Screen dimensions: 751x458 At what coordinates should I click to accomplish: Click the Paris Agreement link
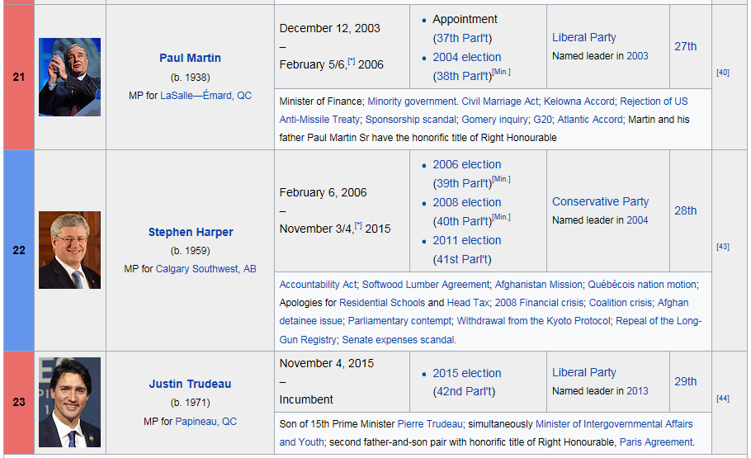tap(655, 442)
